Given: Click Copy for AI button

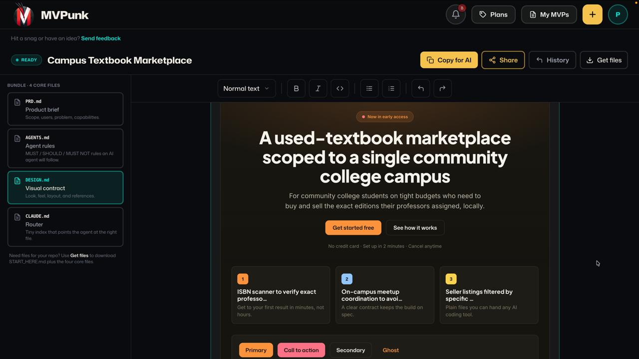Looking at the screenshot, I should (449, 60).
